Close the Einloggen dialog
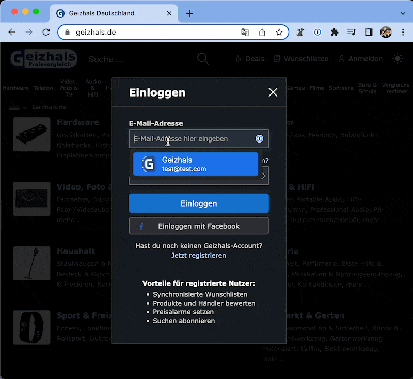The image size is (413, 379). click(x=273, y=92)
